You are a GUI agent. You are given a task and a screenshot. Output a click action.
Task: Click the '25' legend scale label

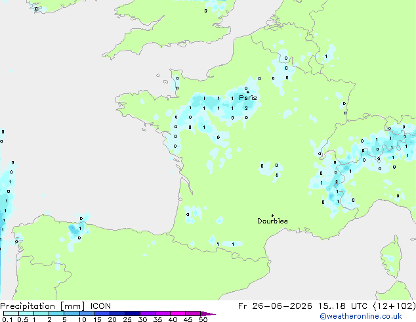[127, 319]
